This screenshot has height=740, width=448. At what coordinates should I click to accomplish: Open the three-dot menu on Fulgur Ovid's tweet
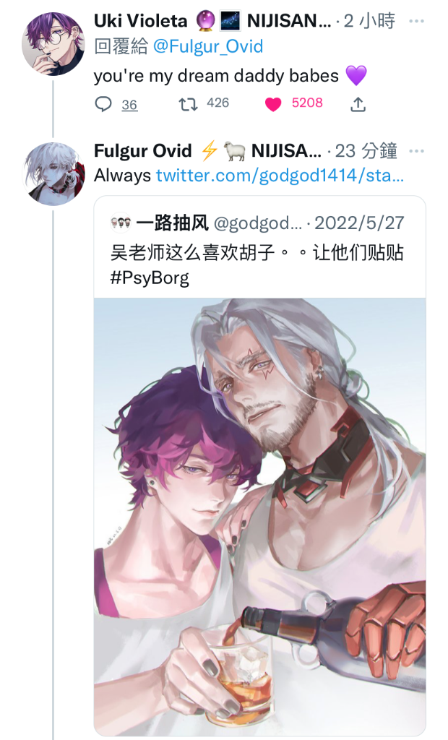point(416,152)
